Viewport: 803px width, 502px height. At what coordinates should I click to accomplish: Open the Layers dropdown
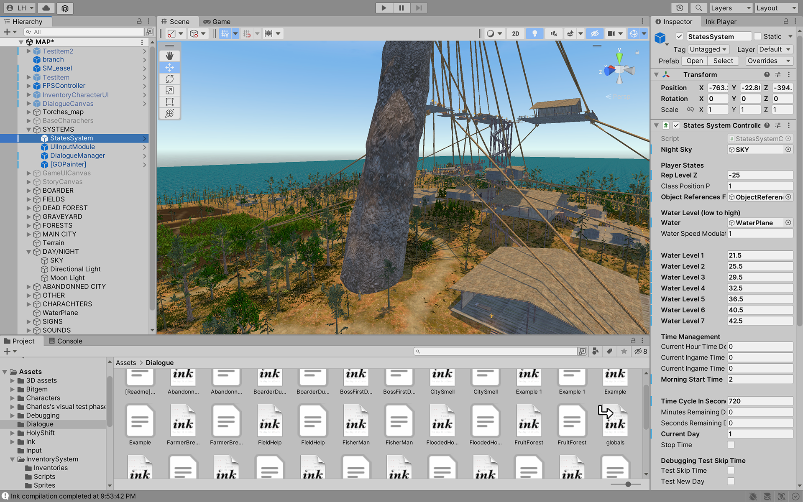point(731,8)
